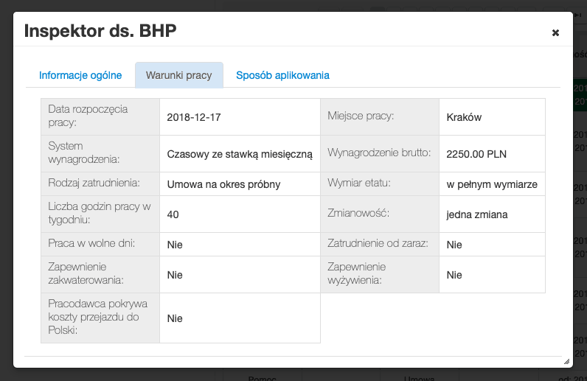The image size is (587, 381).
Task: Click the Pracodawca pokrywa koszty przejazdu label
Action: click(x=98, y=317)
